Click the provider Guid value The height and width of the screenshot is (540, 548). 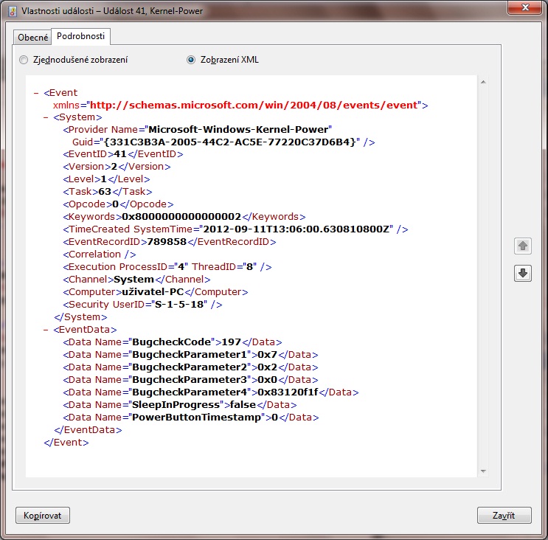click(x=229, y=142)
